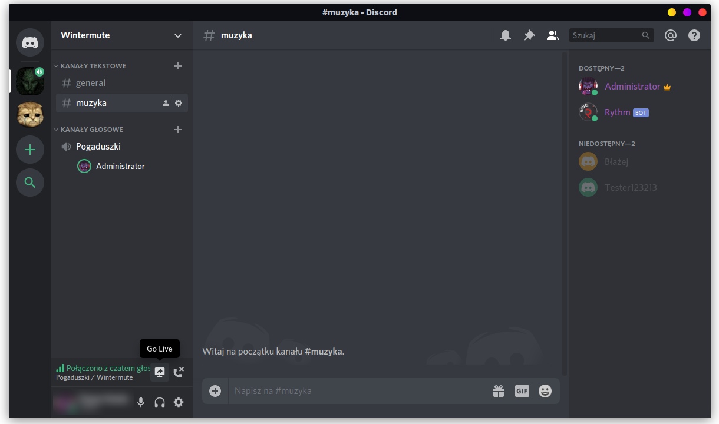Edit muzyka channel settings gear
The image size is (719, 424).
coord(179,103)
